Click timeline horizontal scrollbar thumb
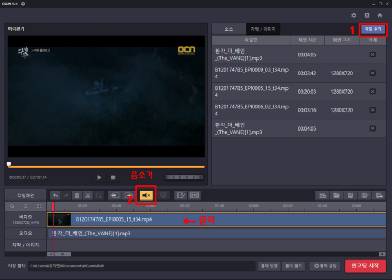 [62, 254]
